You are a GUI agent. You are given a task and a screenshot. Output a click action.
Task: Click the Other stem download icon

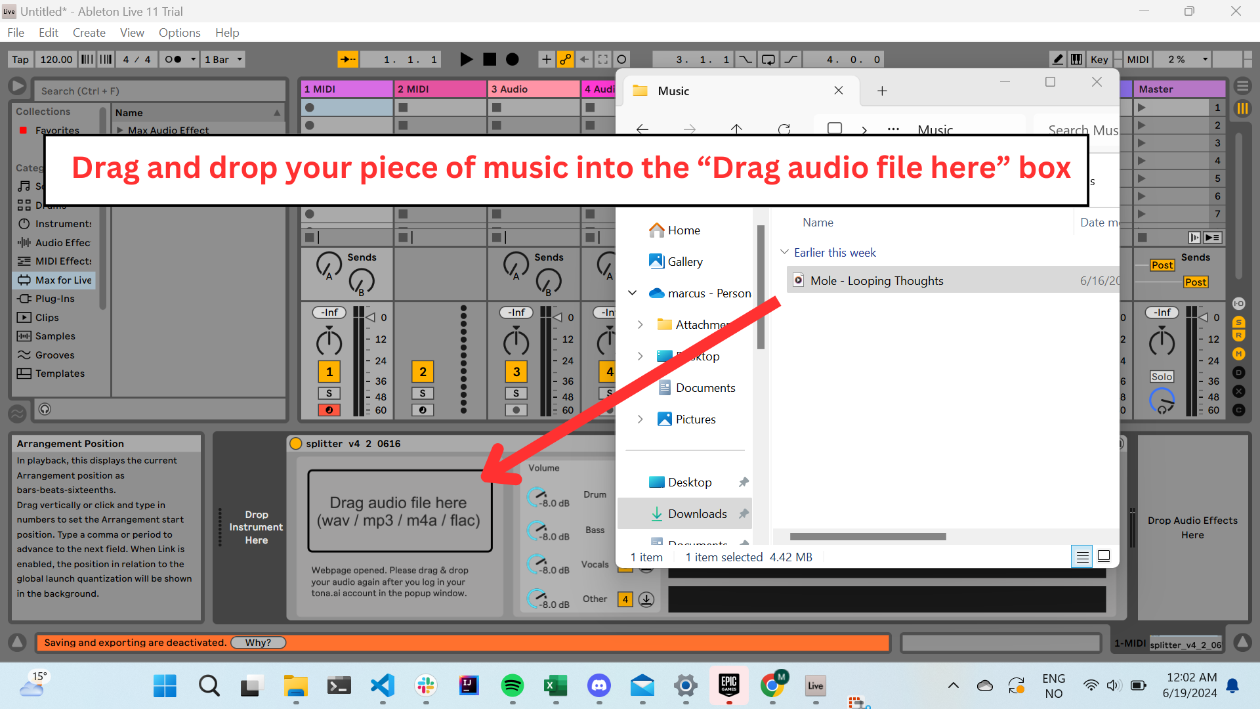(x=646, y=599)
